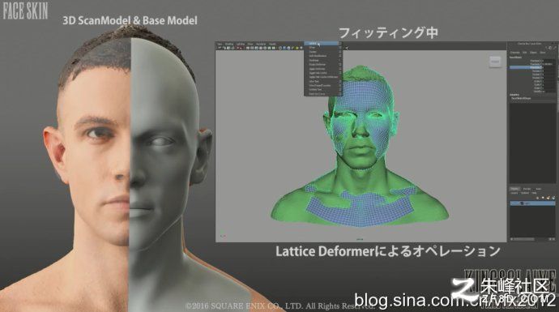Open the Channels menu in Channel Box
Screen dimensions: 559x312
coord(515,53)
